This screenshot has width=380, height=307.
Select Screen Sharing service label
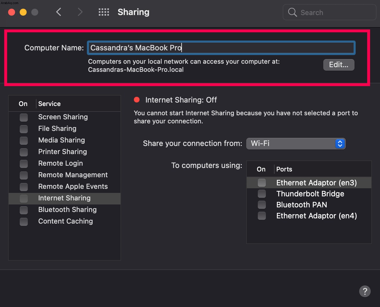point(63,117)
